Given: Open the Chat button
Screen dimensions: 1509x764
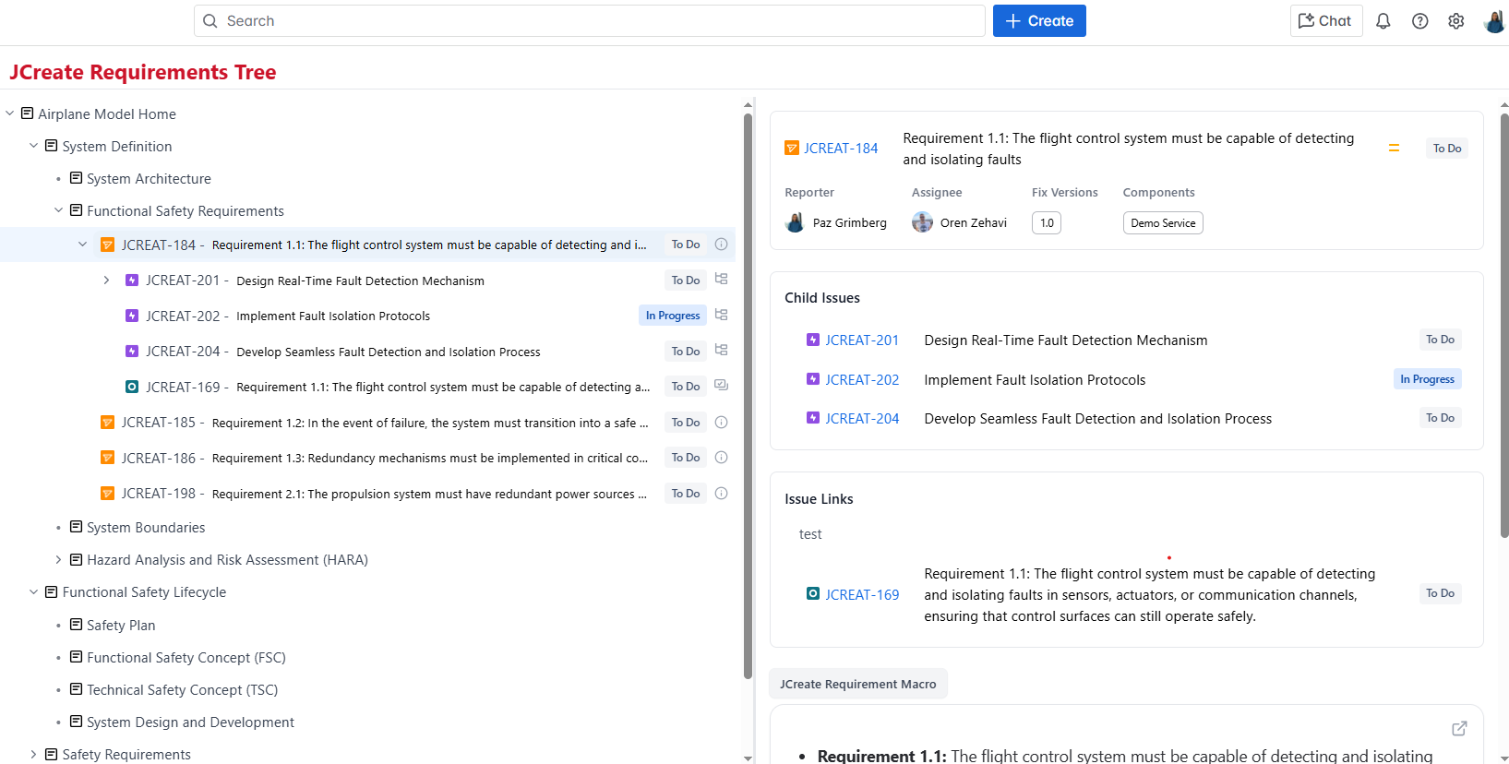Looking at the screenshot, I should tap(1325, 21).
